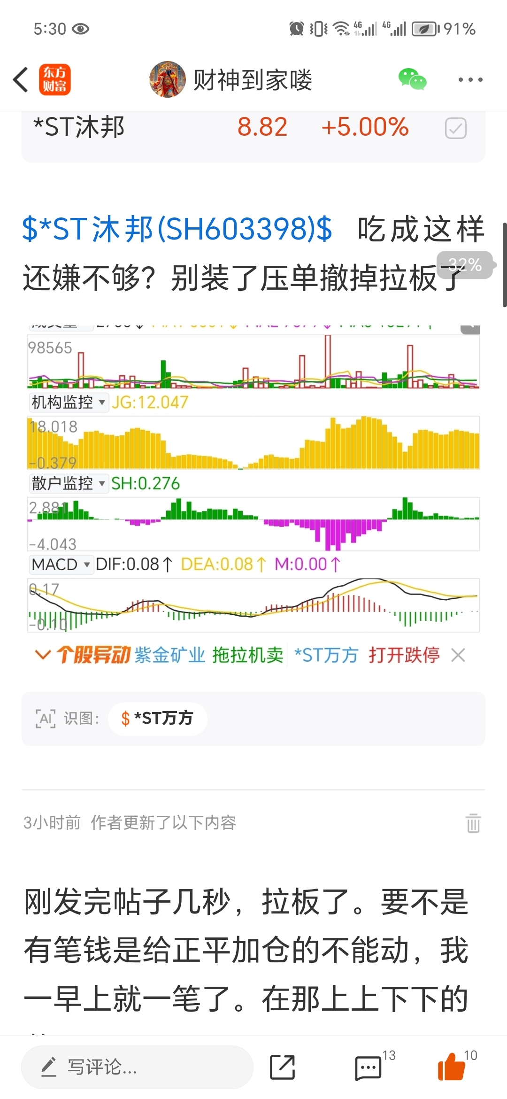Open author name 财神到家喽

point(253,80)
